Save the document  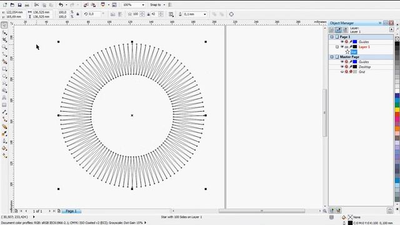[x=19, y=5]
